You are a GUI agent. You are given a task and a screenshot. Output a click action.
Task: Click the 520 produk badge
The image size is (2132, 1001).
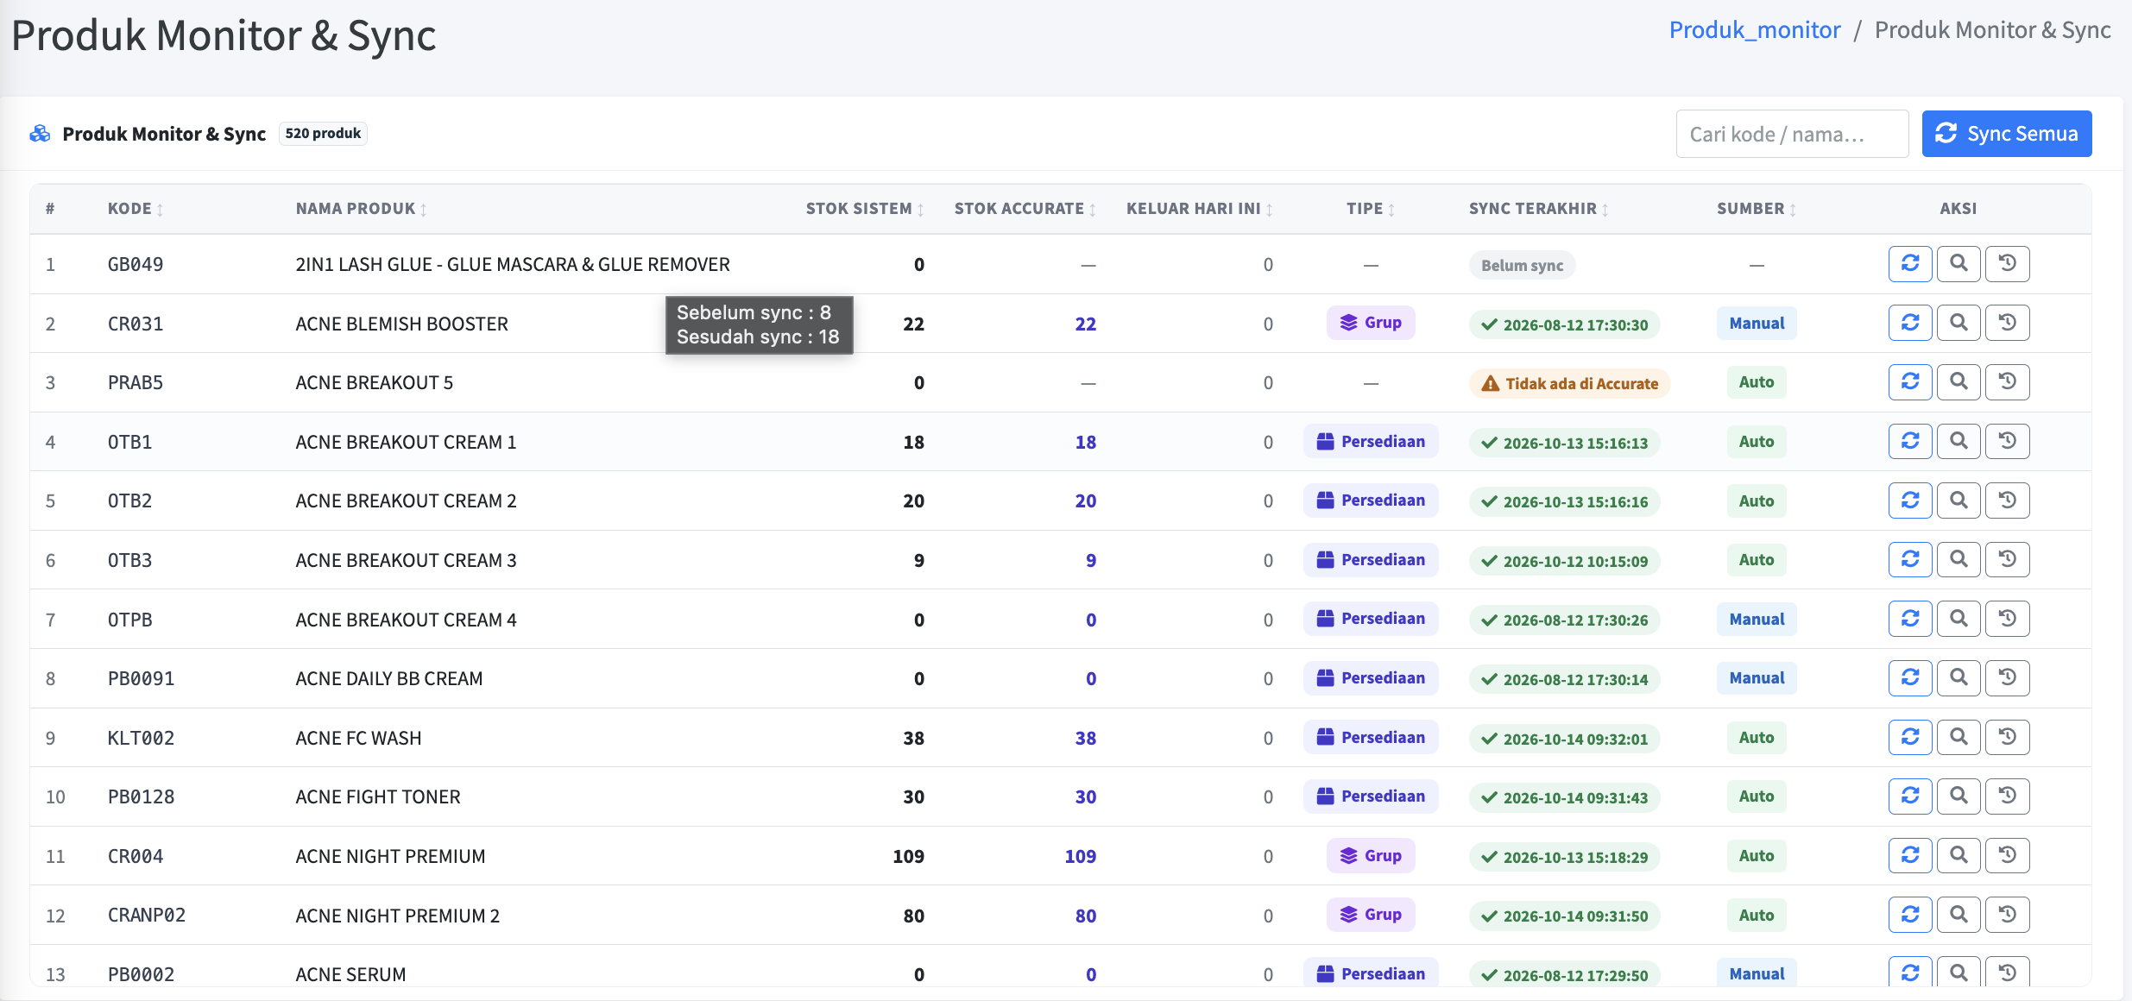tap(323, 134)
